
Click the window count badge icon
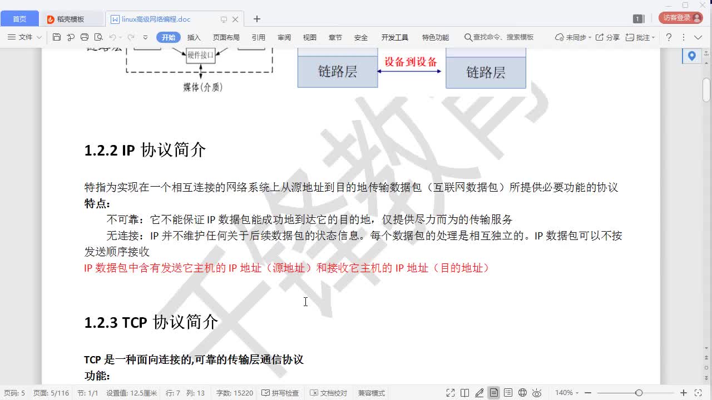[x=638, y=18]
